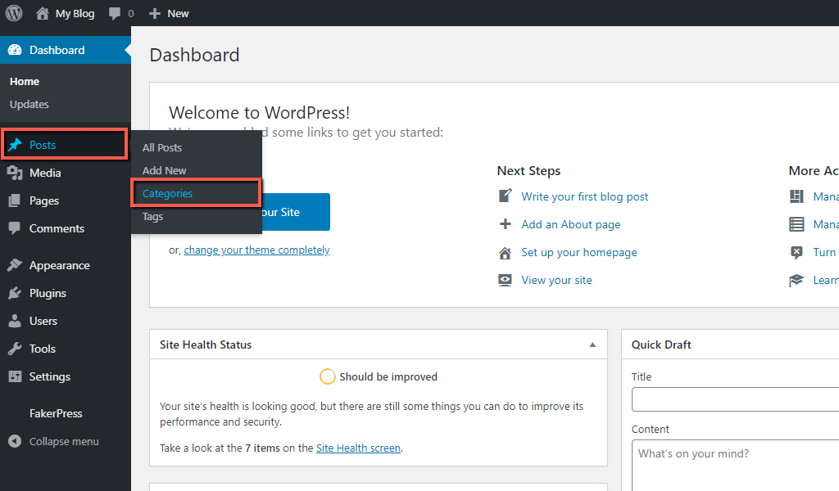Click the Next Steps heading
Viewport: 839px width, 491px height.
(x=528, y=171)
